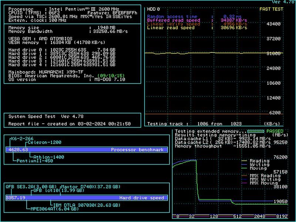This screenshot has width=296, height=222.
Task: Select the Hard drive 0 row
Action: click(x=62, y=50)
